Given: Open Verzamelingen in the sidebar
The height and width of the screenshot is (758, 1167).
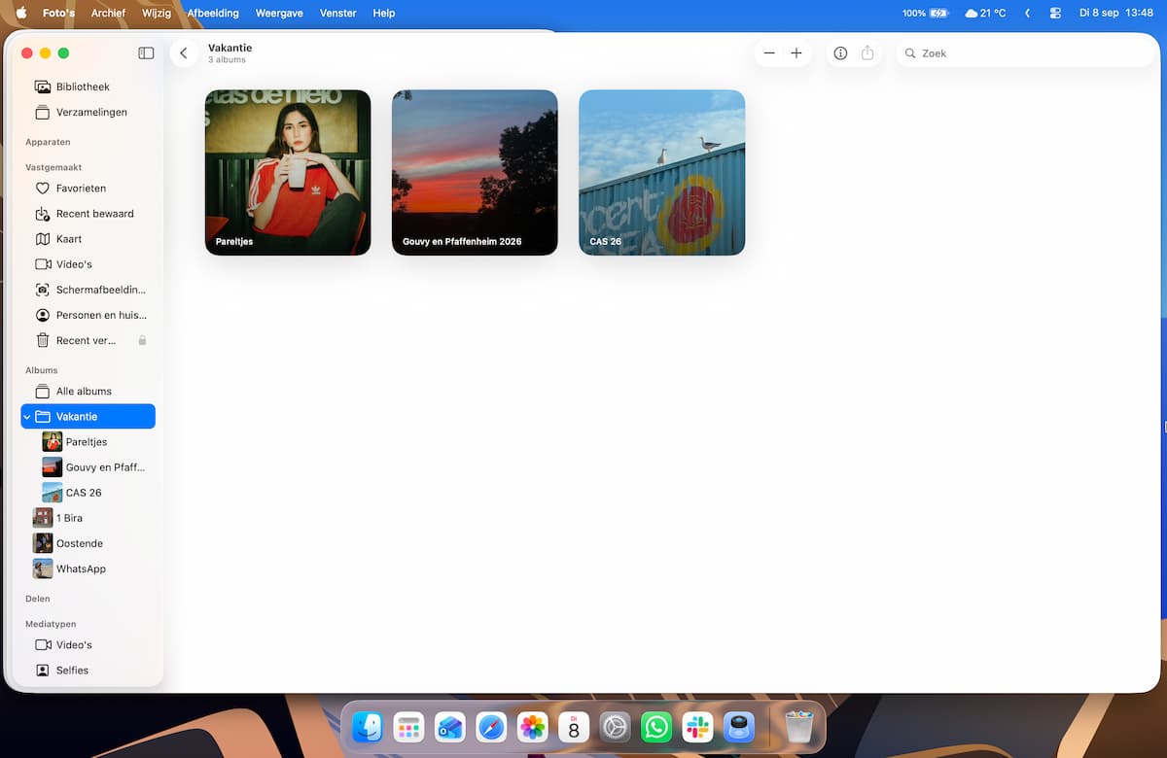Looking at the screenshot, I should click(88, 112).
